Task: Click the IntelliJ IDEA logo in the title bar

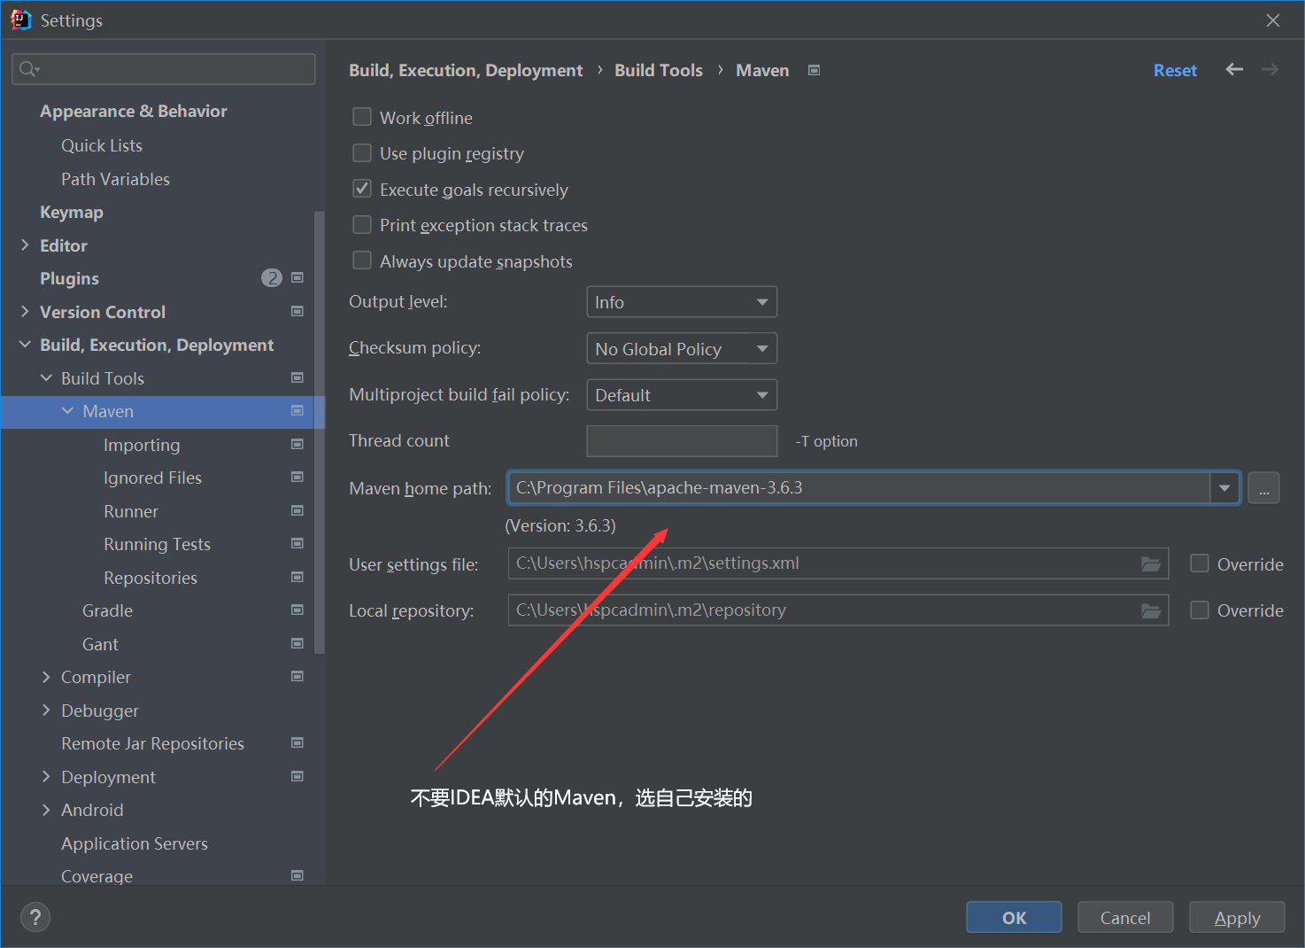Action: (x=20, y=19)
